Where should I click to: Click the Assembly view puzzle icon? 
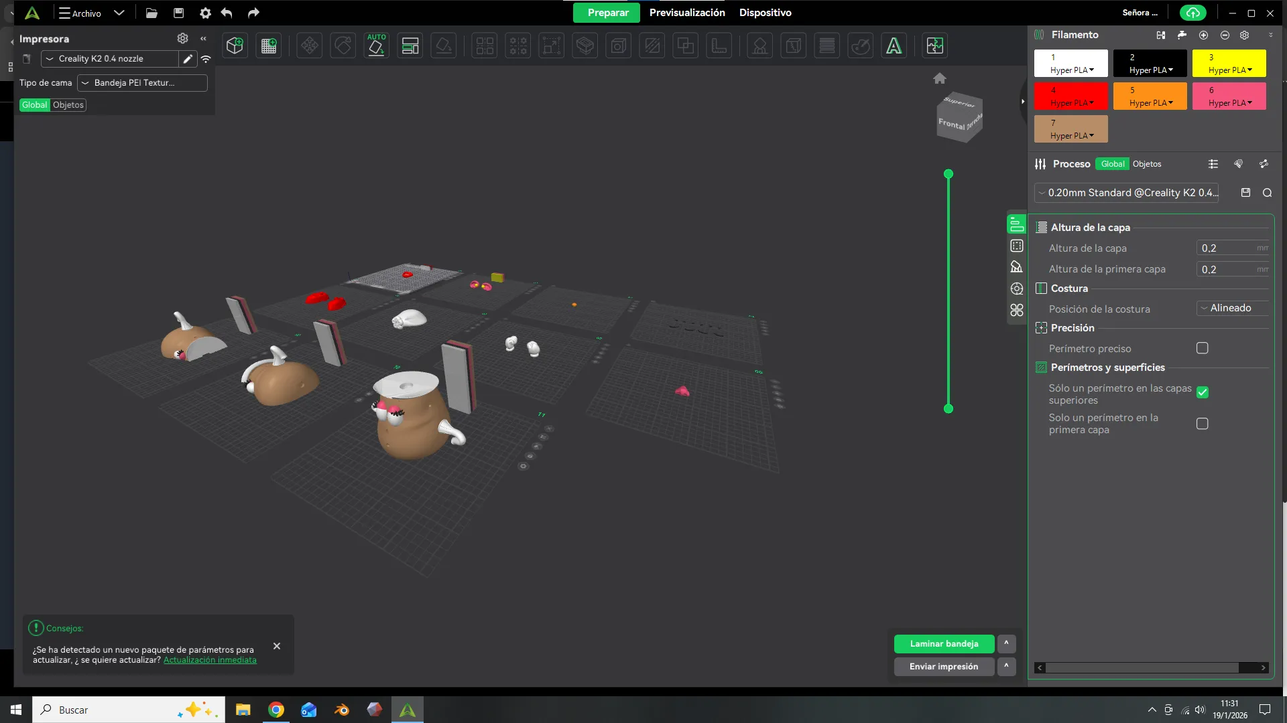tap(934, 46)
